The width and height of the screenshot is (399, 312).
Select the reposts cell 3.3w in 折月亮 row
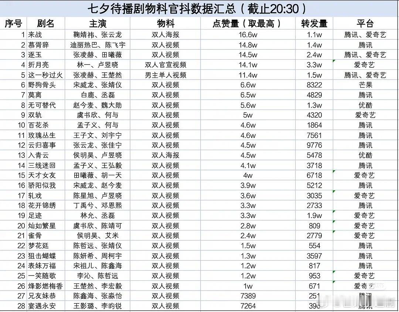[314, 65]
